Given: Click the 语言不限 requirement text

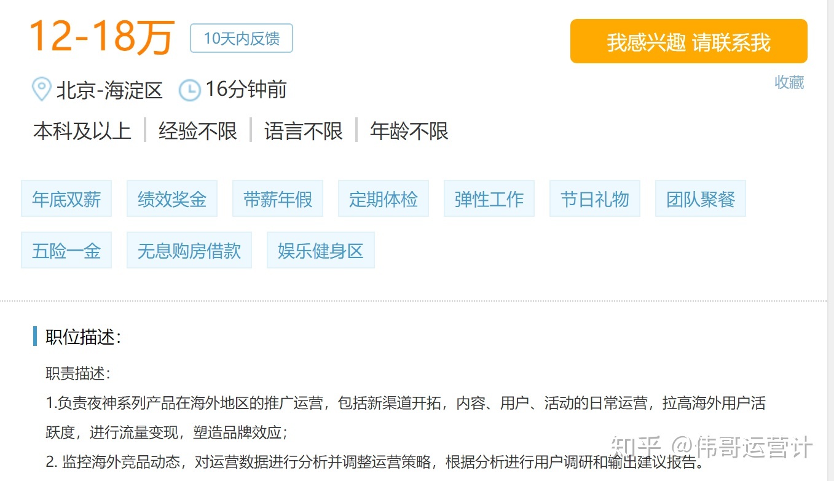Looking at the screenshot, I should coord(304,131).
